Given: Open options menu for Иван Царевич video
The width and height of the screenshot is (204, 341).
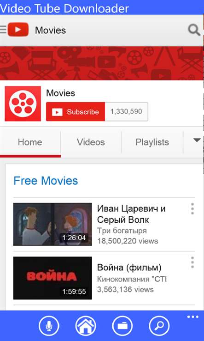Looking at the screenshot, I should click(x=192, y=209).
